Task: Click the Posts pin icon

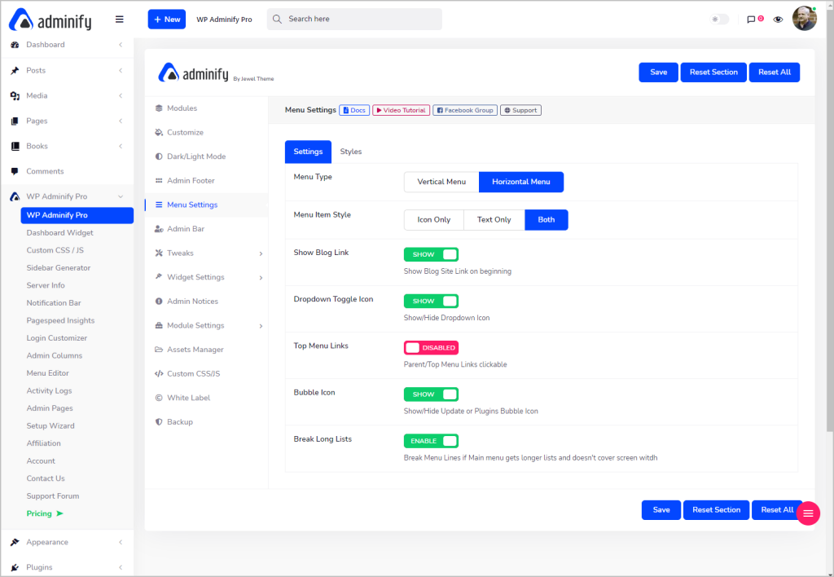Action: 15,70
